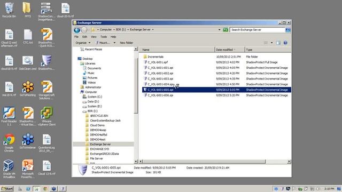This screenshot has width=342, height=192.
Task: Open Google Chrome desktop shortcut
Action: pos(9,142)
